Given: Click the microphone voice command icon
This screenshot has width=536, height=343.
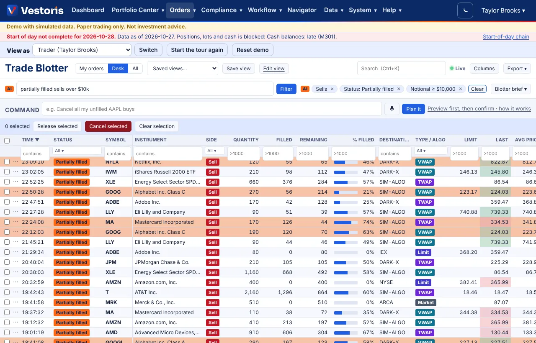Looking at the screenshot, I should [x=392, y=109].
